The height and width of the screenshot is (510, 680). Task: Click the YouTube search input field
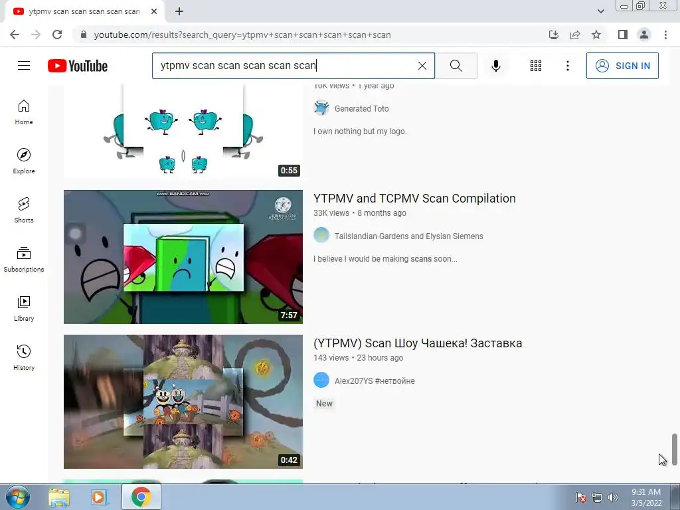point(284,66)
